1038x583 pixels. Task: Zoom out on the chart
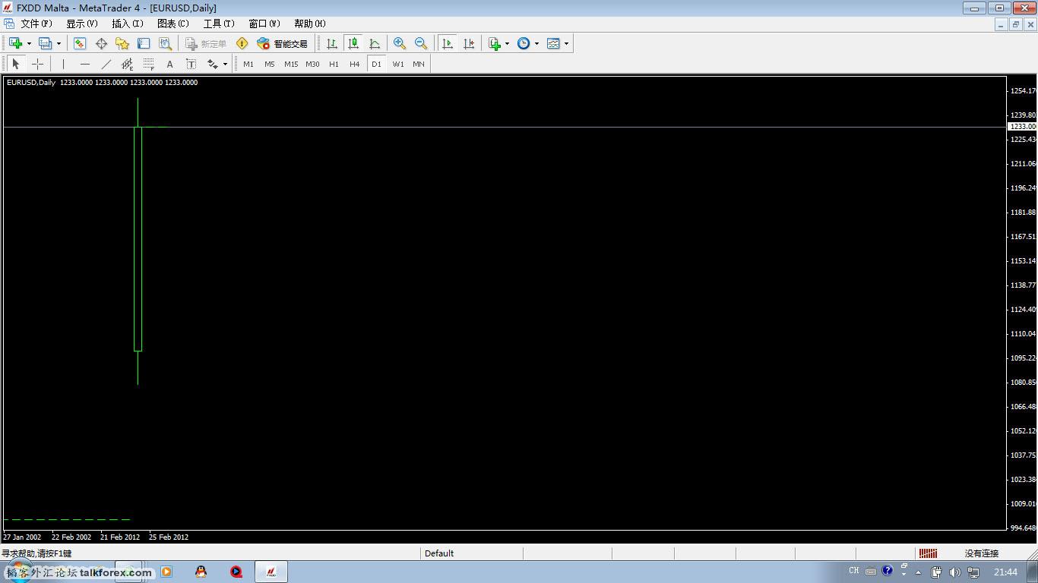click(x=421, y=43)
